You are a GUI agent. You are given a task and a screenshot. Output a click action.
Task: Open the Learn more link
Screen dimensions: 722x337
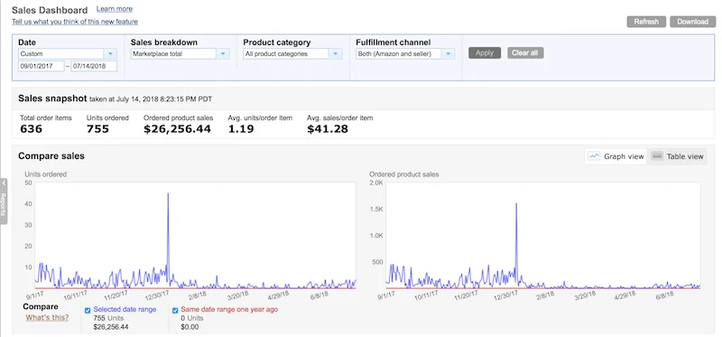[x=115, y=9]
